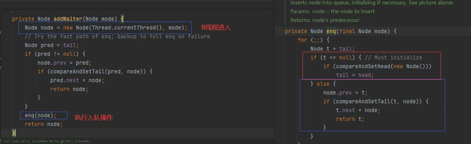Screen dimensions: 471x144
Task: Click the line 'if (pred != null) {'
Action: [x=55, y=54]
